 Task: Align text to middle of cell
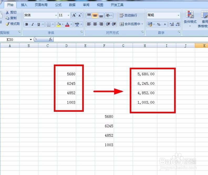(x=95, y=15)
